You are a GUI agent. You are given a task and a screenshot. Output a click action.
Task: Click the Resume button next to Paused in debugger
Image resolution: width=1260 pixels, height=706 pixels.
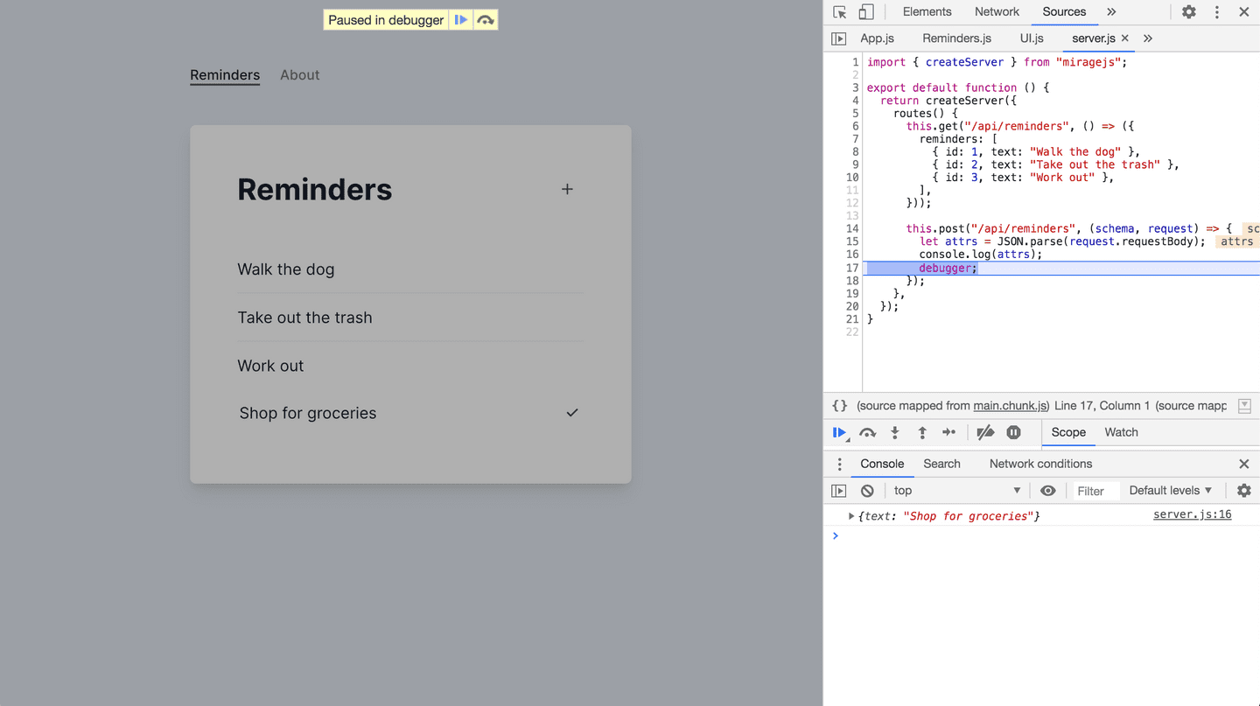[x=461, y=19]
